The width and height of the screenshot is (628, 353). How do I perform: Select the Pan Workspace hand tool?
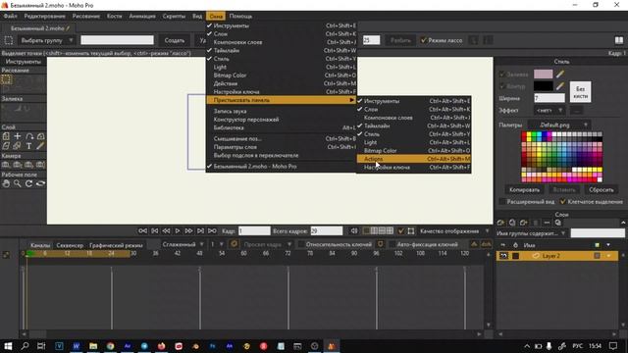(x=6, y=183)
